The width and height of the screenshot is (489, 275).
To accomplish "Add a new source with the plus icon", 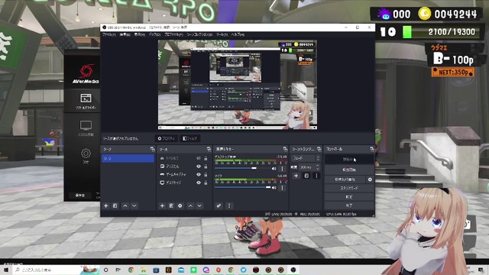I will click(x=162, y=205).
